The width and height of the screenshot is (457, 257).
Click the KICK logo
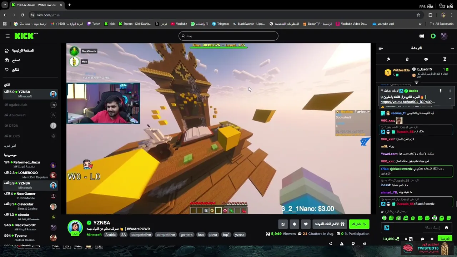tap(26, 36)
